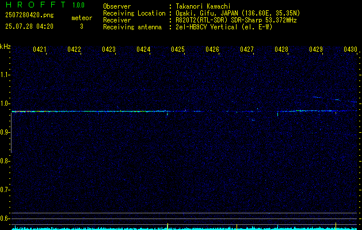Click the 'Receiver' field label
The image size is (362, 230).
(117, 20)
